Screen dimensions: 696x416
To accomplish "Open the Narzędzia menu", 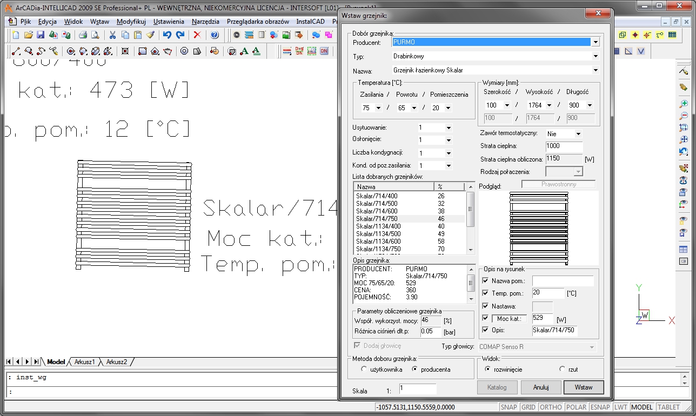I will click(205, 22).
